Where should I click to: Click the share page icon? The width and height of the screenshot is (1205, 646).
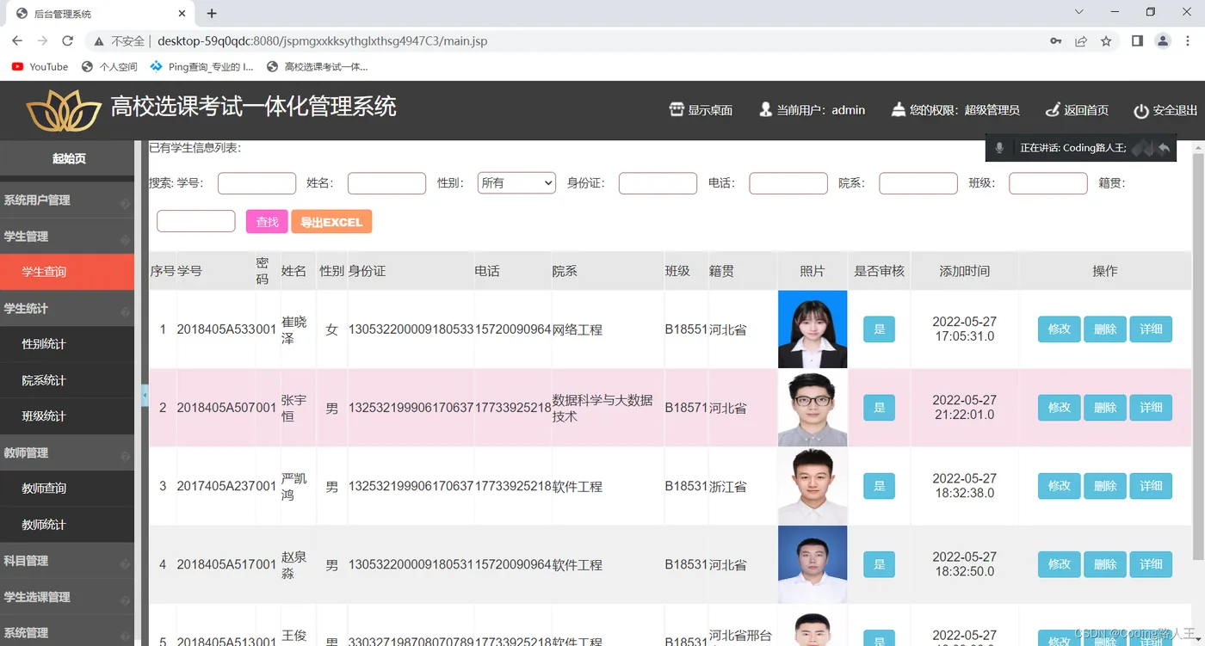click(x=1081, y=40)
